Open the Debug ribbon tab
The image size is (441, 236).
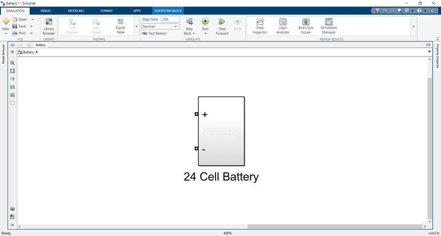click(x=45, y=10)
